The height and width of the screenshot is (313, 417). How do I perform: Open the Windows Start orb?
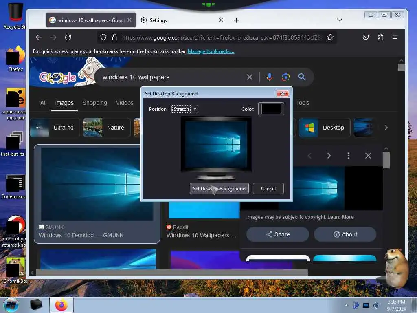[x=11, y=305]
